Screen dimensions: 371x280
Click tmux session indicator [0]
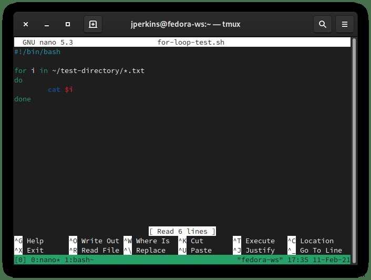[20, 260]
